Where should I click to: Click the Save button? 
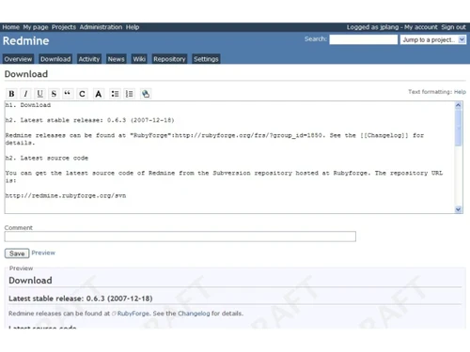(x=17, y=253)
